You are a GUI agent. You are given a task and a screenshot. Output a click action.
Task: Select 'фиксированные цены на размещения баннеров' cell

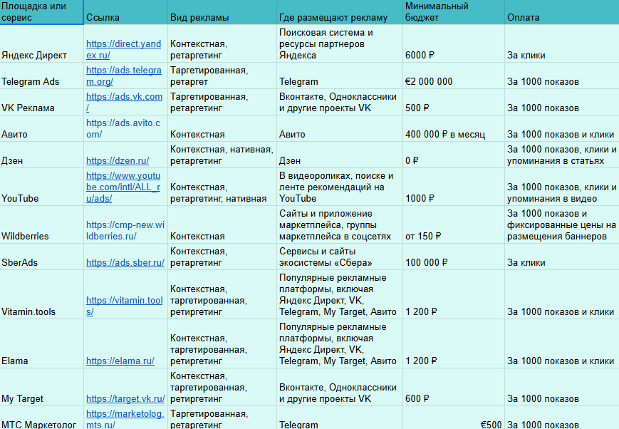562,224
